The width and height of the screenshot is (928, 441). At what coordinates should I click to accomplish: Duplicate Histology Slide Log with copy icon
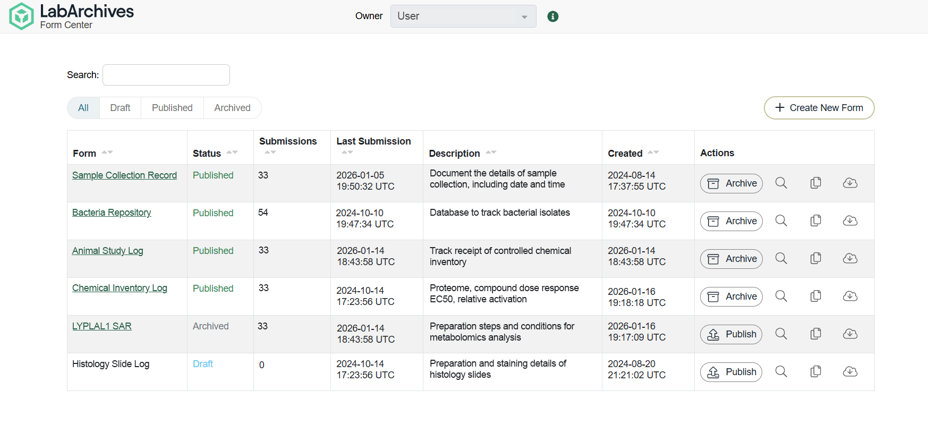pos(816,371)
